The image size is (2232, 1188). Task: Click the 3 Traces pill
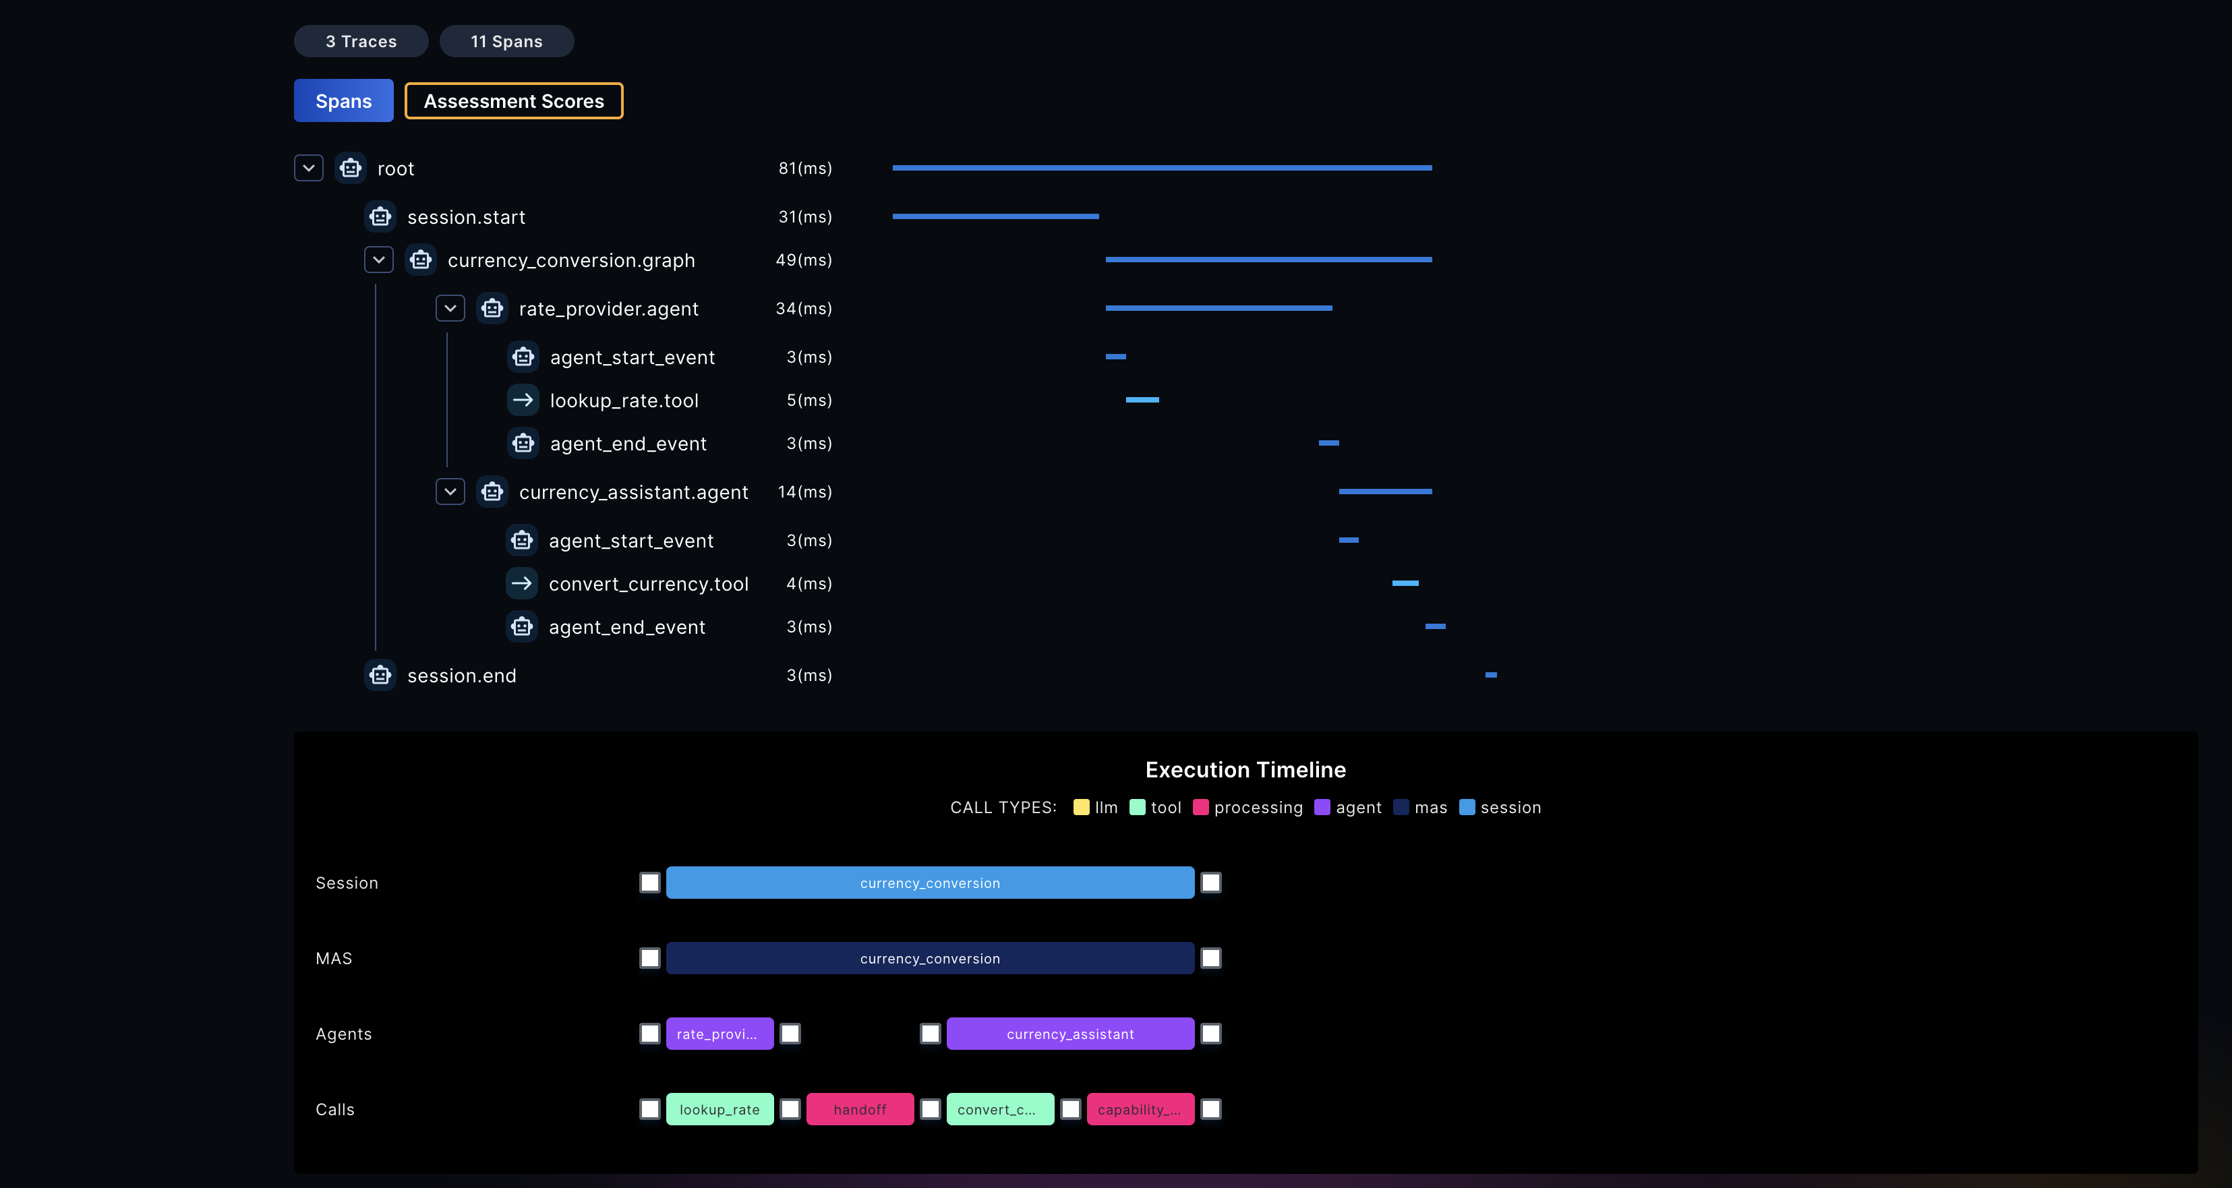coord(361,40)
